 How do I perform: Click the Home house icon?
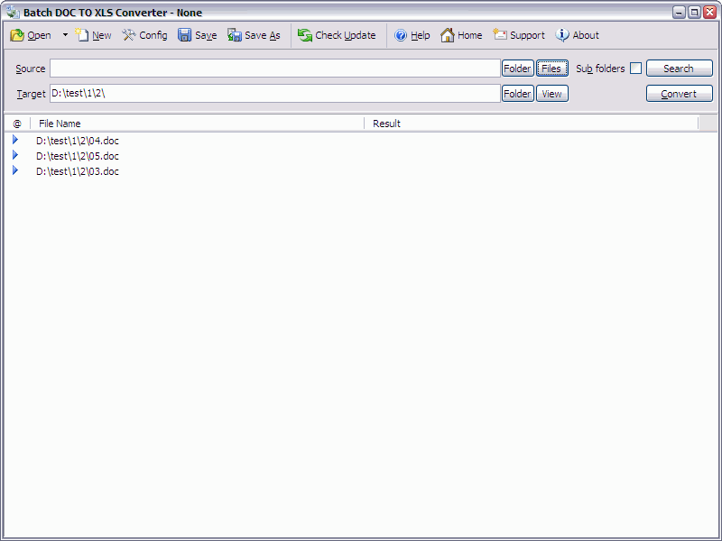447,35
